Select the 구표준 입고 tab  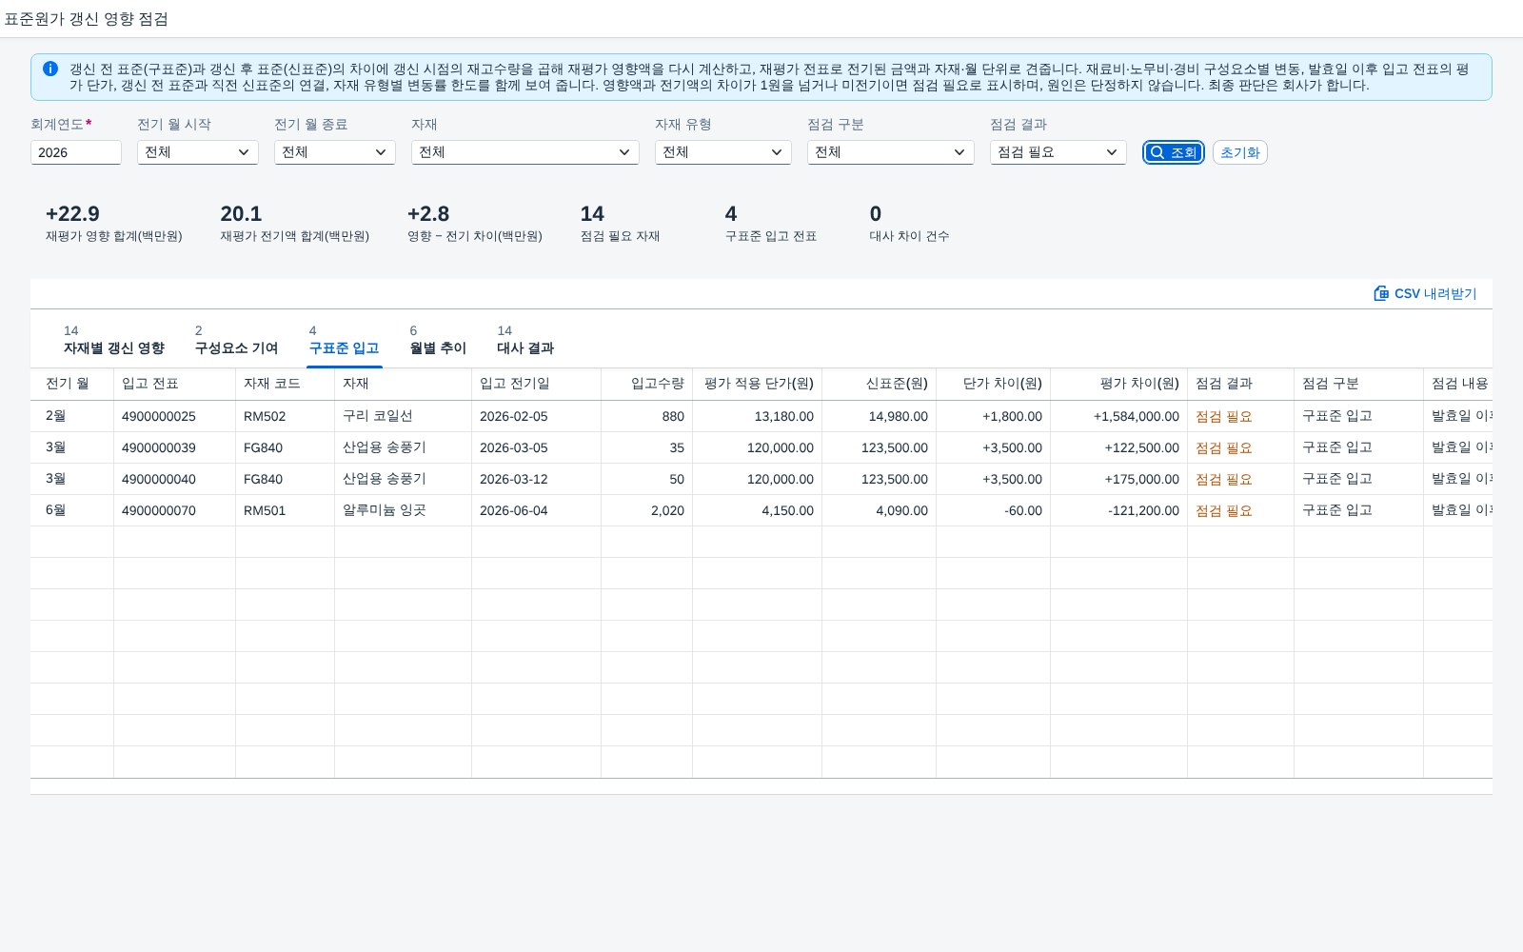345,340
